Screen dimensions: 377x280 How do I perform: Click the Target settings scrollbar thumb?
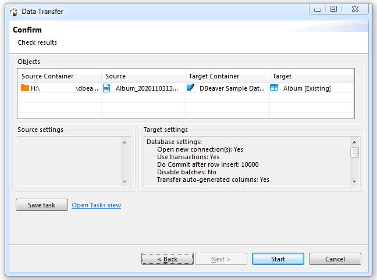point(354,152)
